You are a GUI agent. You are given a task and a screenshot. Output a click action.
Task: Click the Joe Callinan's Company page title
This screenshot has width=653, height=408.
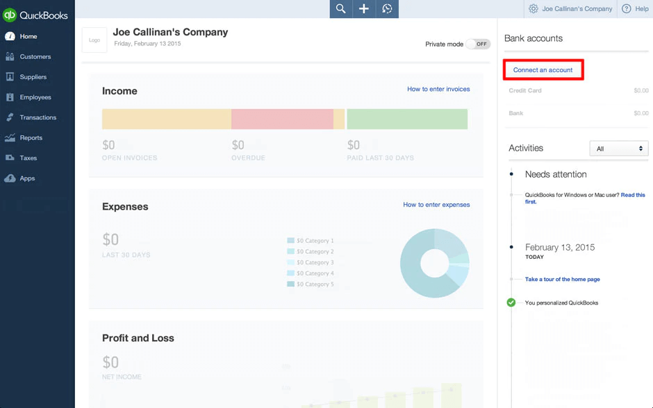(170, 32)
